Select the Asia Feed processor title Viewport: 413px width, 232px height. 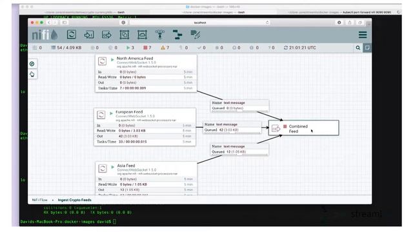[126, 166]
